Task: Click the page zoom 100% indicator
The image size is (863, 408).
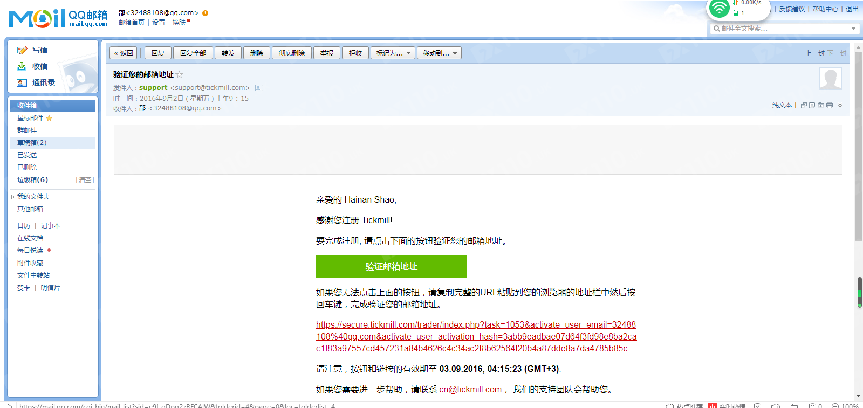Action: [845, 405]
